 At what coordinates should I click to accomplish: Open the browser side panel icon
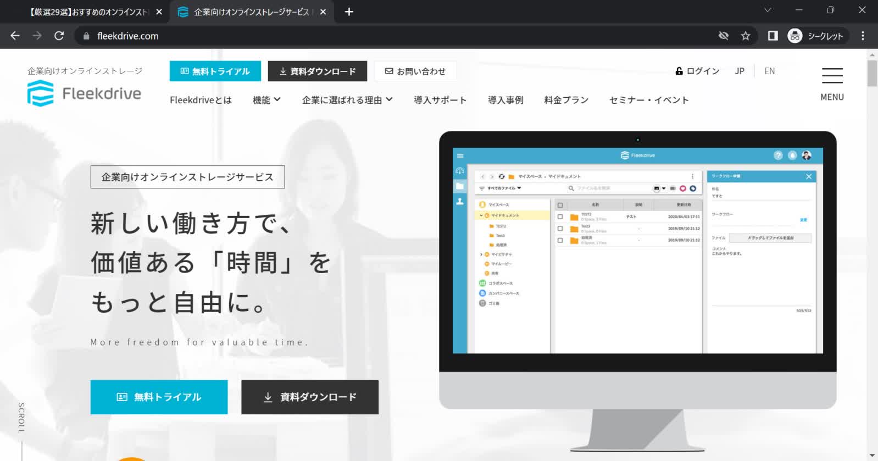tap(773, 36)
